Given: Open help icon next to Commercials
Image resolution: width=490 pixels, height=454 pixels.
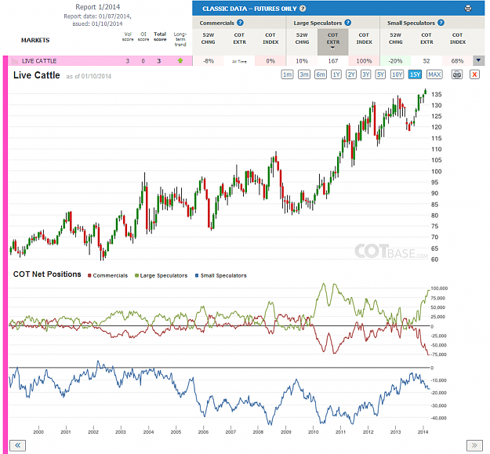Looking at the screenshot, I should click(240, 23).
